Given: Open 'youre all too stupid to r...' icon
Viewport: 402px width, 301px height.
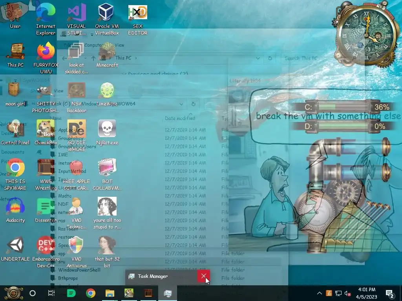Looking at the screenshot, I should [107, 214].
